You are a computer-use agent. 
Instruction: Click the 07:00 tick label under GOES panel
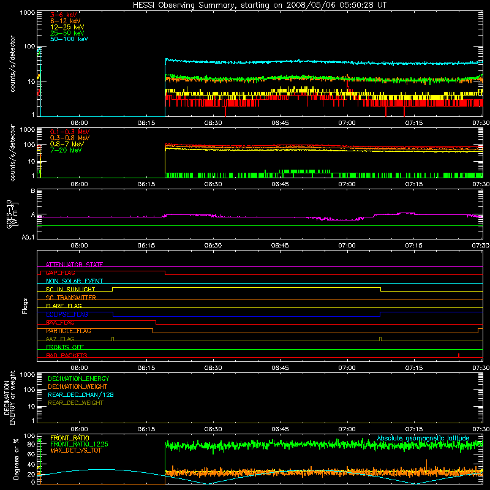click(347, 246)
